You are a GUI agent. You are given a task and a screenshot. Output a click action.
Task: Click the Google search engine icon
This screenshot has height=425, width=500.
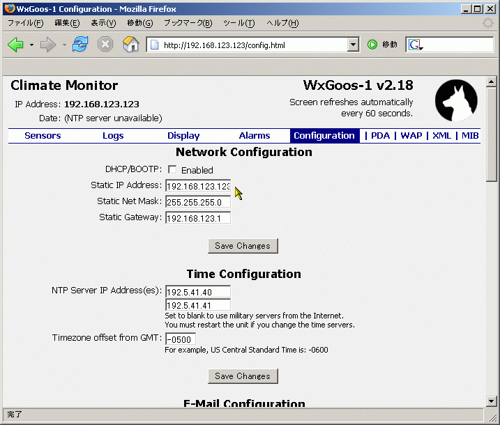coord(415,45)
